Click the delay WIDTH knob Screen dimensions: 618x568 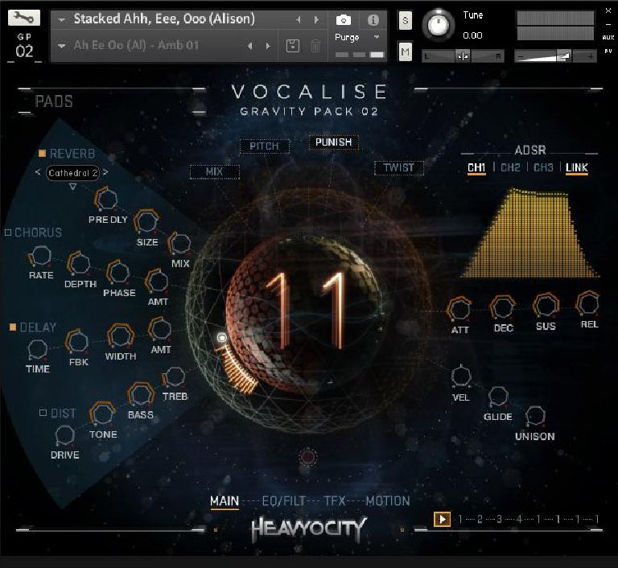(120, 335)
